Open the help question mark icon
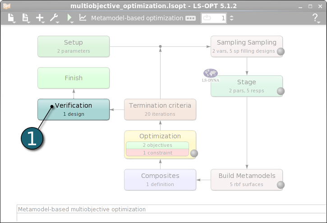The width and height of the screenshot is (327, 223). (315, 18)
